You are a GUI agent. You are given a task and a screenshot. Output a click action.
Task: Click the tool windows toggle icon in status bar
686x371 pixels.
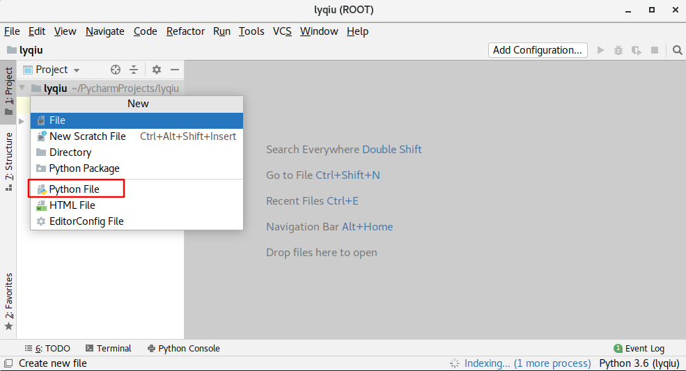8,363
